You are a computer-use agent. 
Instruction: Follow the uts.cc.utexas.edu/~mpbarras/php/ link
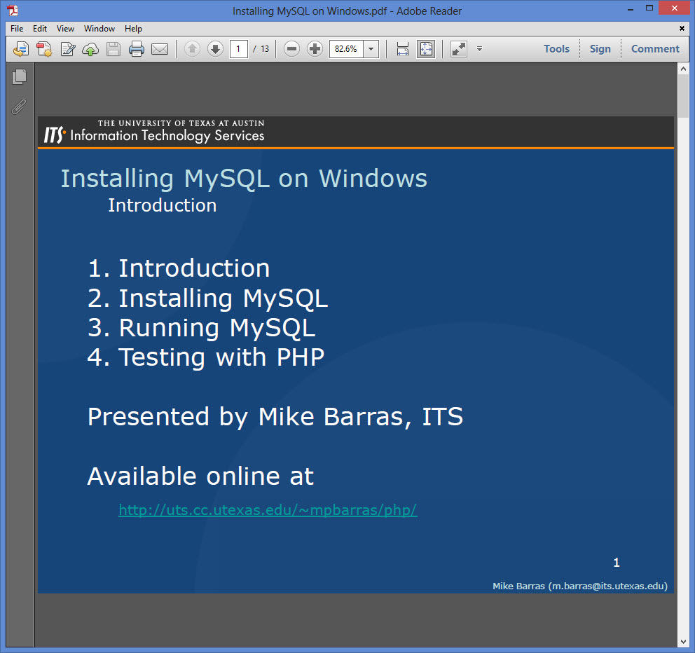point(268,510)
